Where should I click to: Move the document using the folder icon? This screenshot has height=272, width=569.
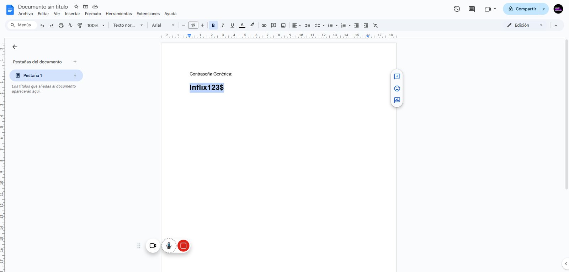86,7
